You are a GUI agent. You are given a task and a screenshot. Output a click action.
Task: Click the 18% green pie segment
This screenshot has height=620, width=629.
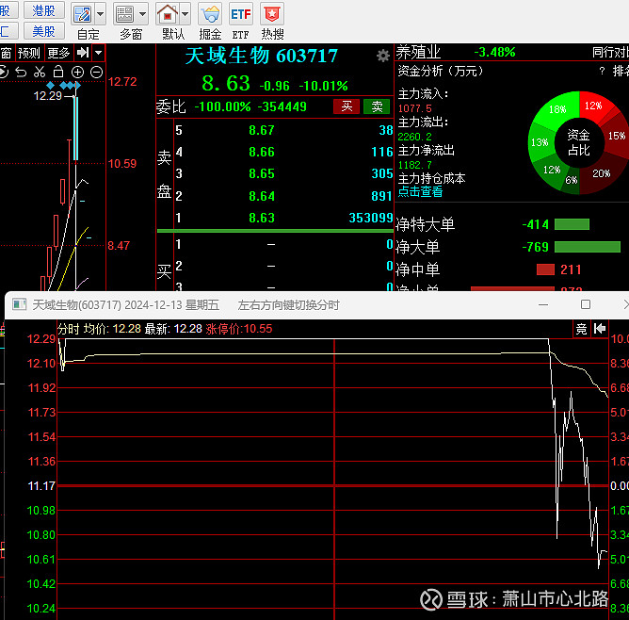557,109
